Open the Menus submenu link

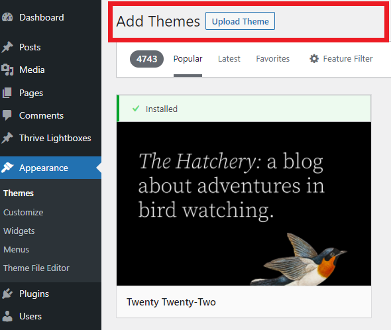pyautogui.click(x=16, y=249)
